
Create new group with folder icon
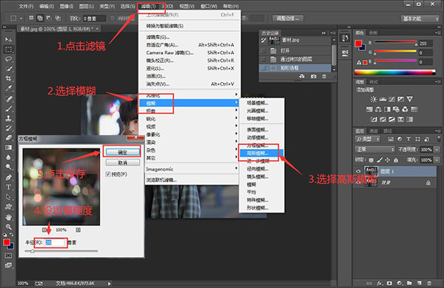tap(409, 283)
